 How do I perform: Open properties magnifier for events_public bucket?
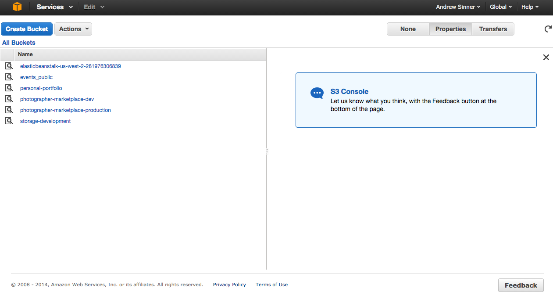pyautogui.click(x=9, y=77)
